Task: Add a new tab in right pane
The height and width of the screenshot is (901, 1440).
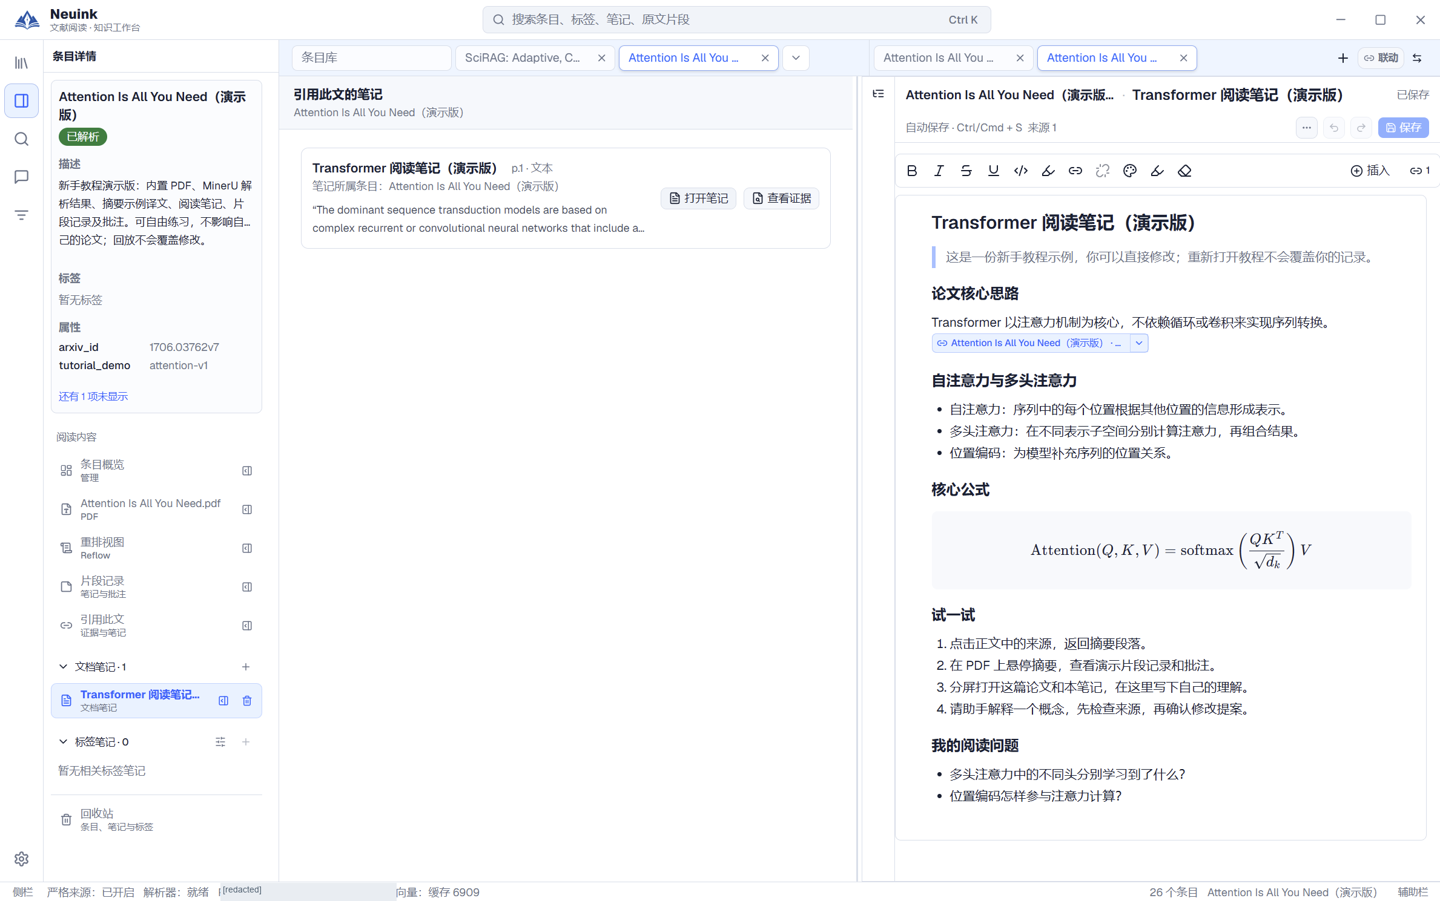Action: click(x=1343, y=58)
